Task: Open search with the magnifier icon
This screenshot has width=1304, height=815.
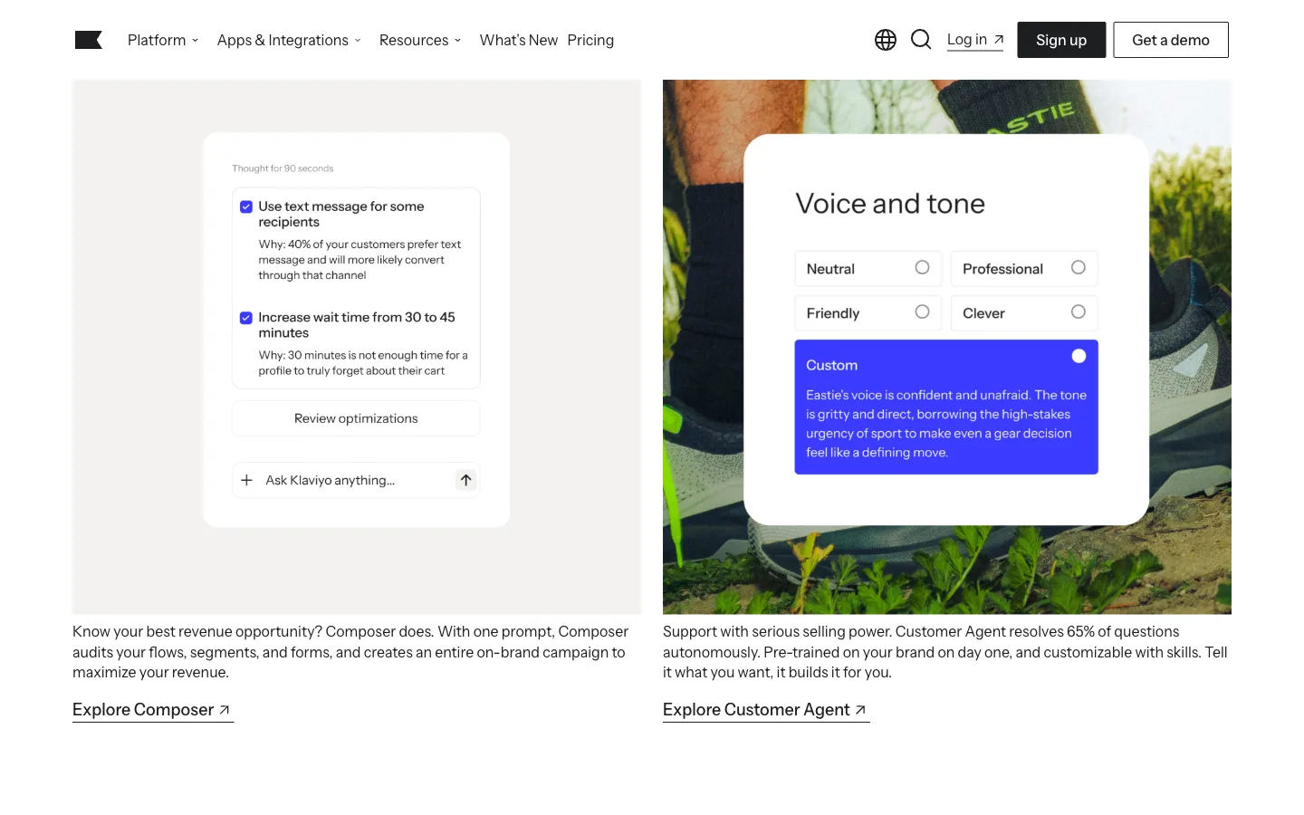Action: pos(921,39)
